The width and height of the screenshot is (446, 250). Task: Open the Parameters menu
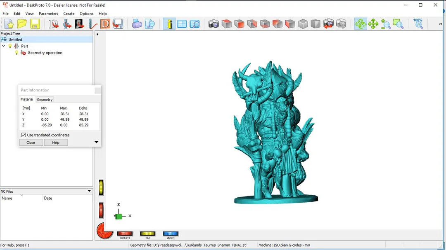[x=48, y=14]
